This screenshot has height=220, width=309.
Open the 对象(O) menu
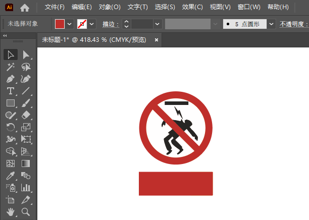110,7
